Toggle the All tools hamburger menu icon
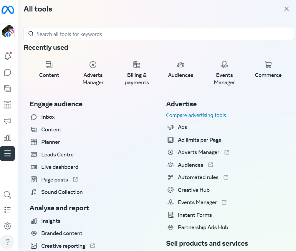The width and height of the screenshot is (296, 251). (7, 153)
